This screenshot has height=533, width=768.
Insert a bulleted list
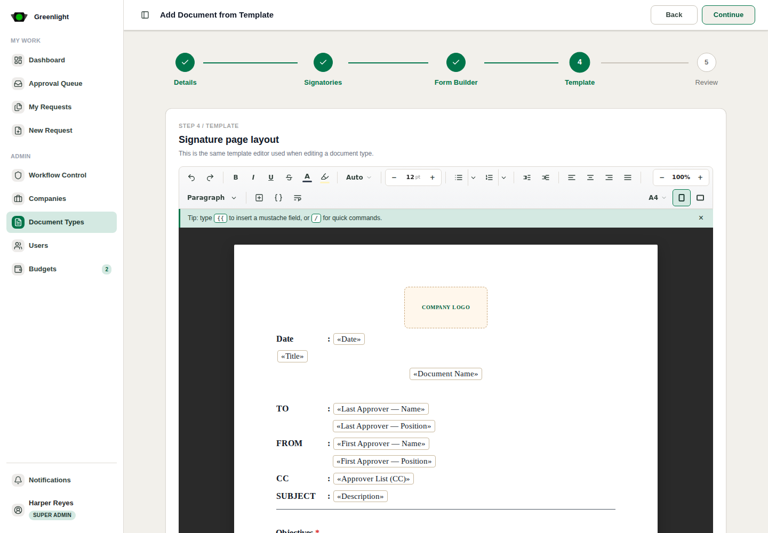(x=459, y=177)
